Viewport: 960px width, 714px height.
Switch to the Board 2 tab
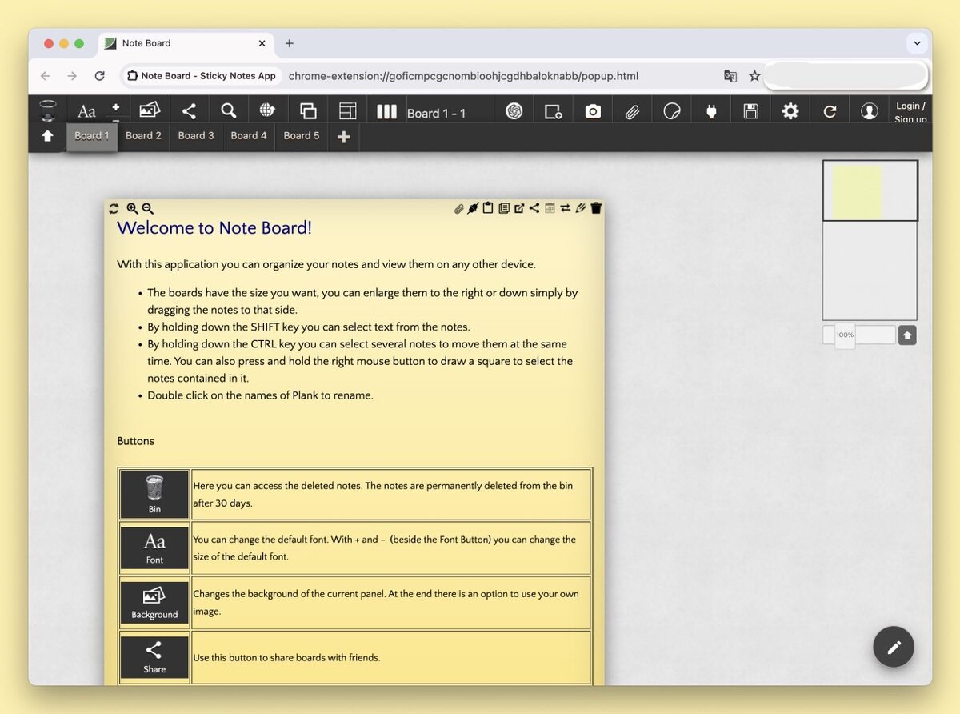[x=143, y=136]
